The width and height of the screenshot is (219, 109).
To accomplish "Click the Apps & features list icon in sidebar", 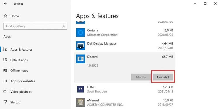I will [5, 49].
